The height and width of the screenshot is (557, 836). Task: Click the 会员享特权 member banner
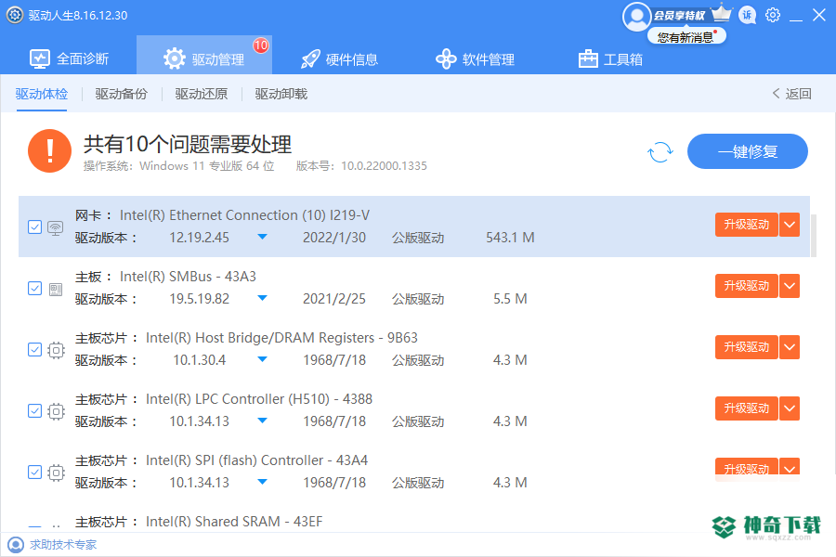click(679, 16)
